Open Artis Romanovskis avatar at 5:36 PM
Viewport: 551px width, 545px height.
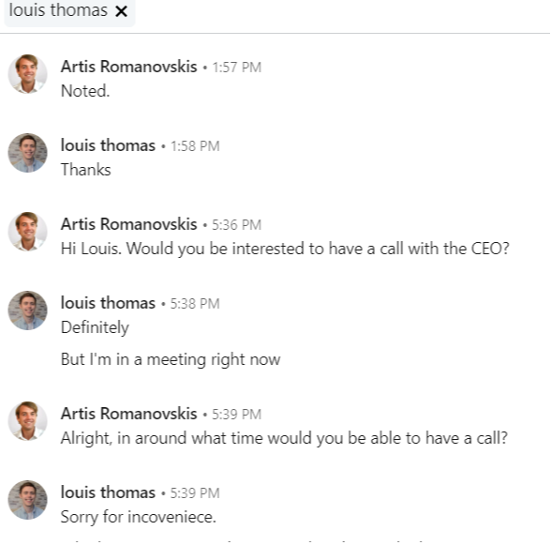pos(28,232)
